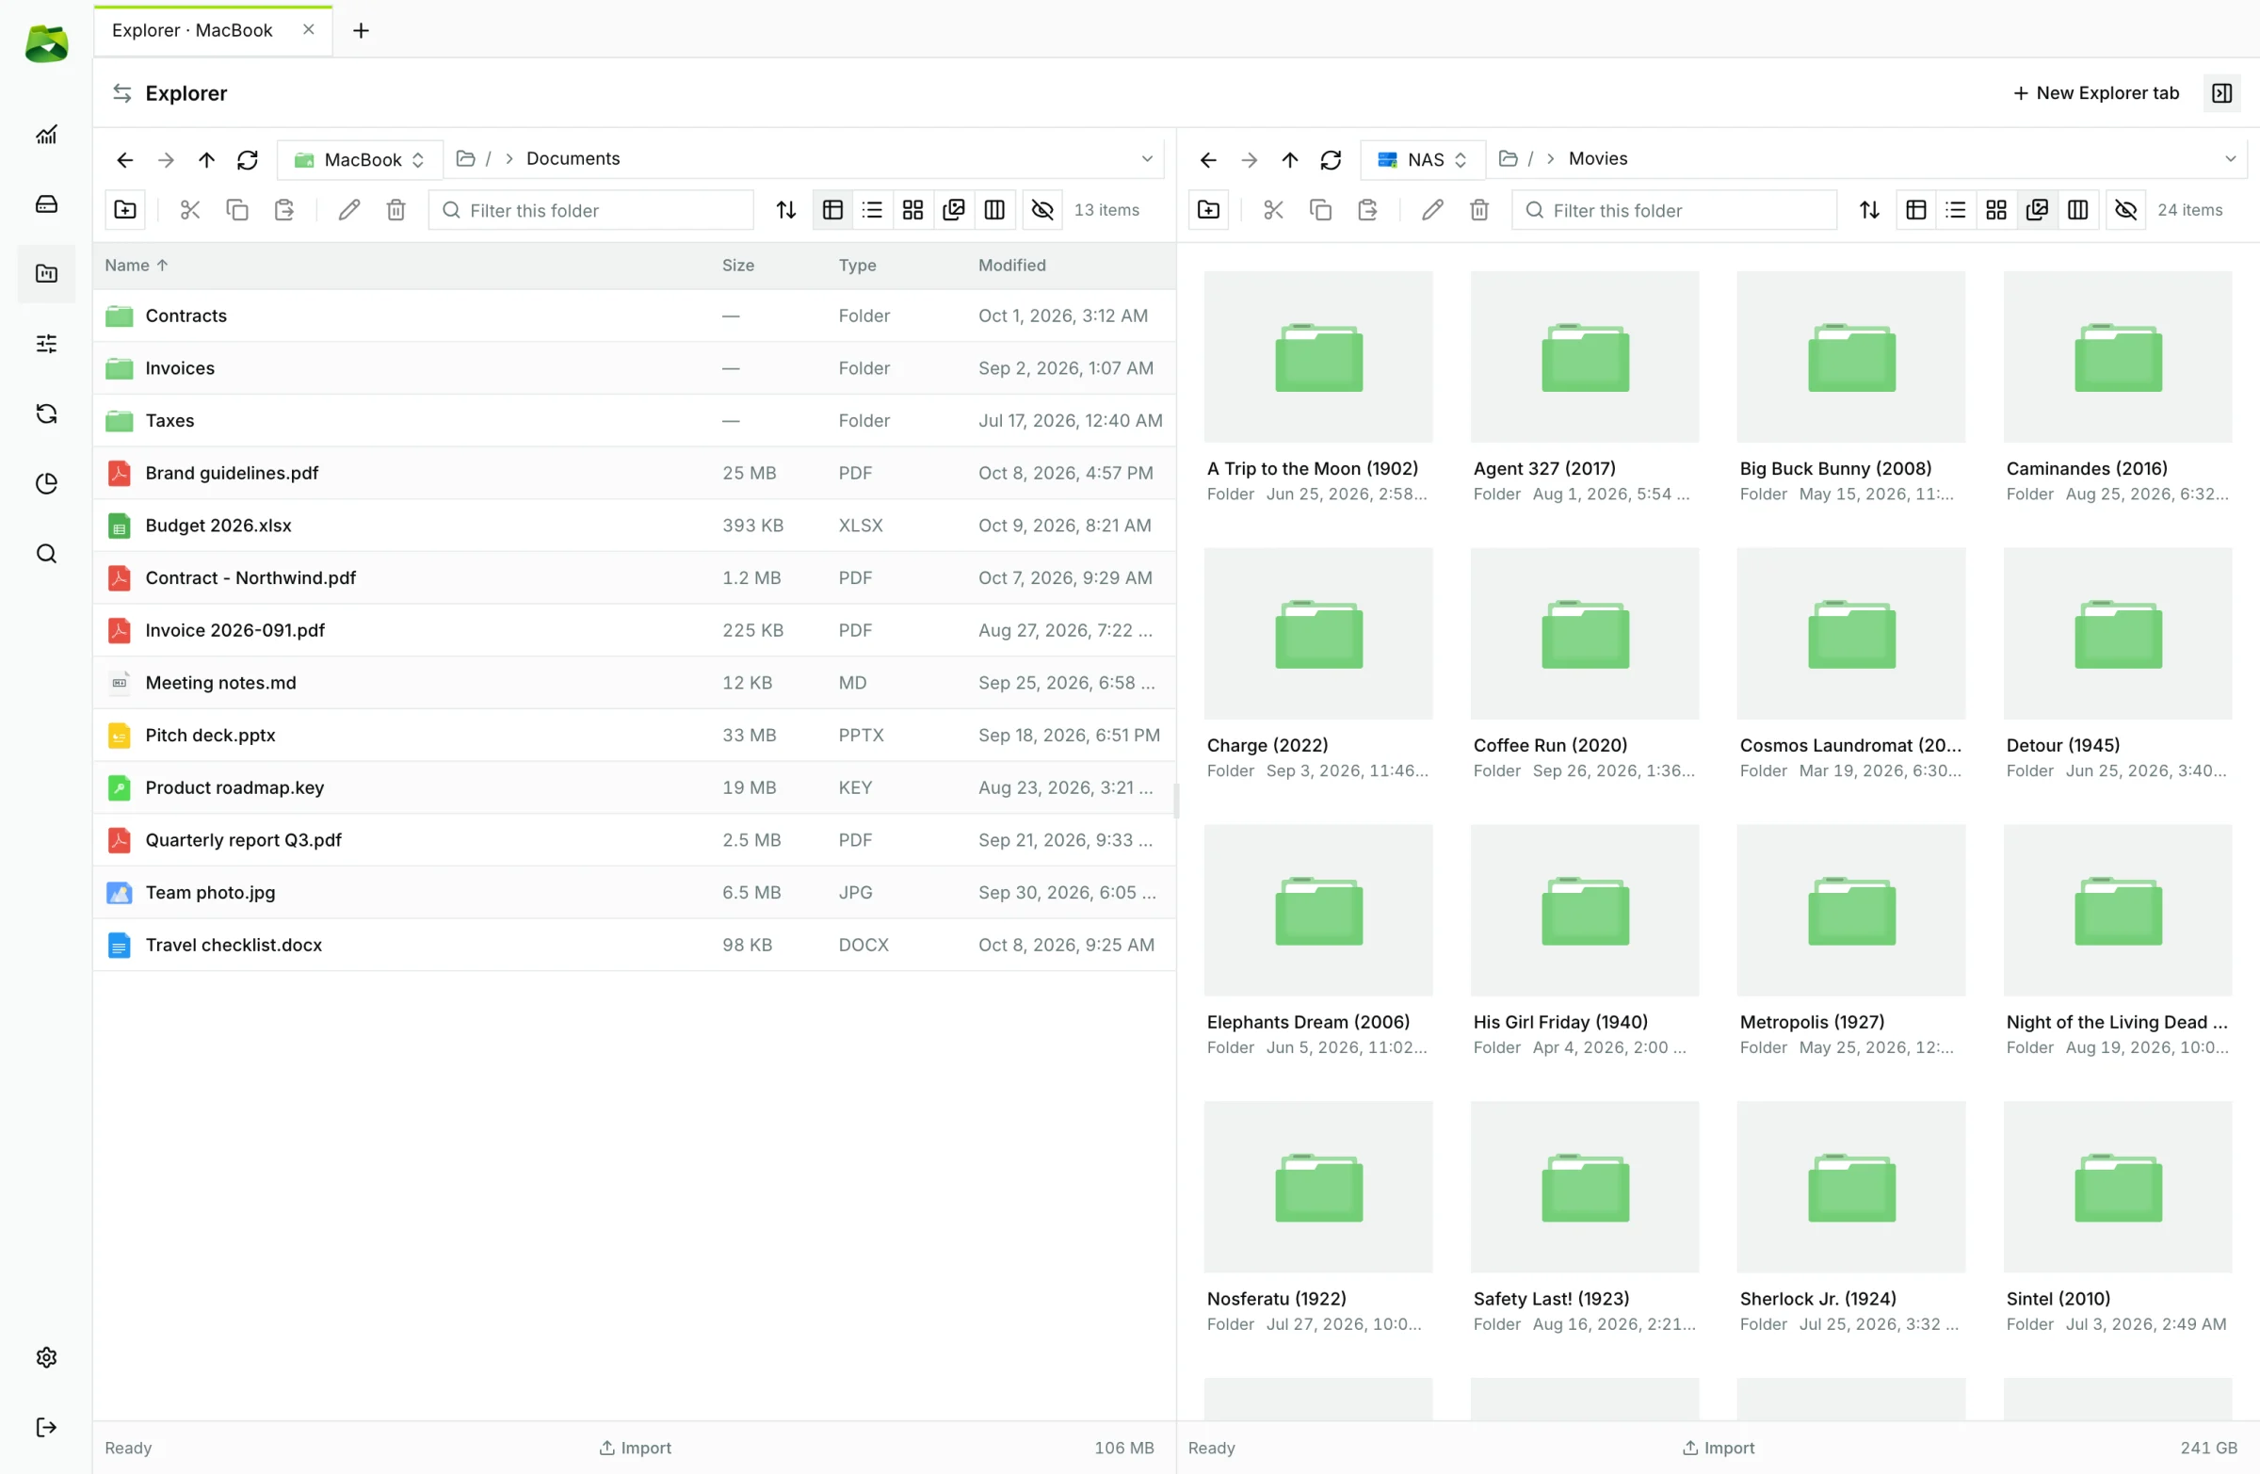Refresh the MacBook Documents folder
Viewport: 2260px width, 1474px height.
pyautogui.click(x=248, y=159)
